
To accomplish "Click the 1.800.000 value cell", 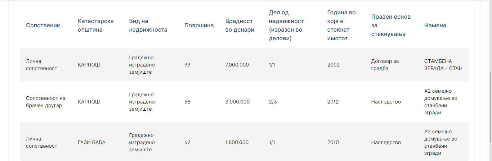I will pyautogui.click(x=237, y=142).
